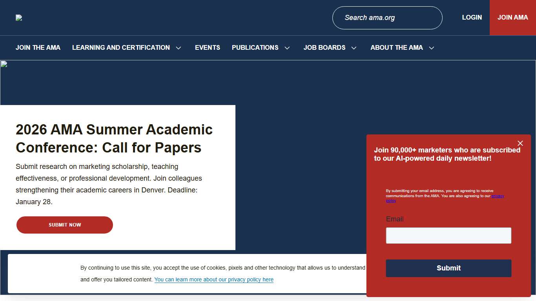
Task: Click the 2026 Summer Academic Conference heading
Action: click(114, 138)
